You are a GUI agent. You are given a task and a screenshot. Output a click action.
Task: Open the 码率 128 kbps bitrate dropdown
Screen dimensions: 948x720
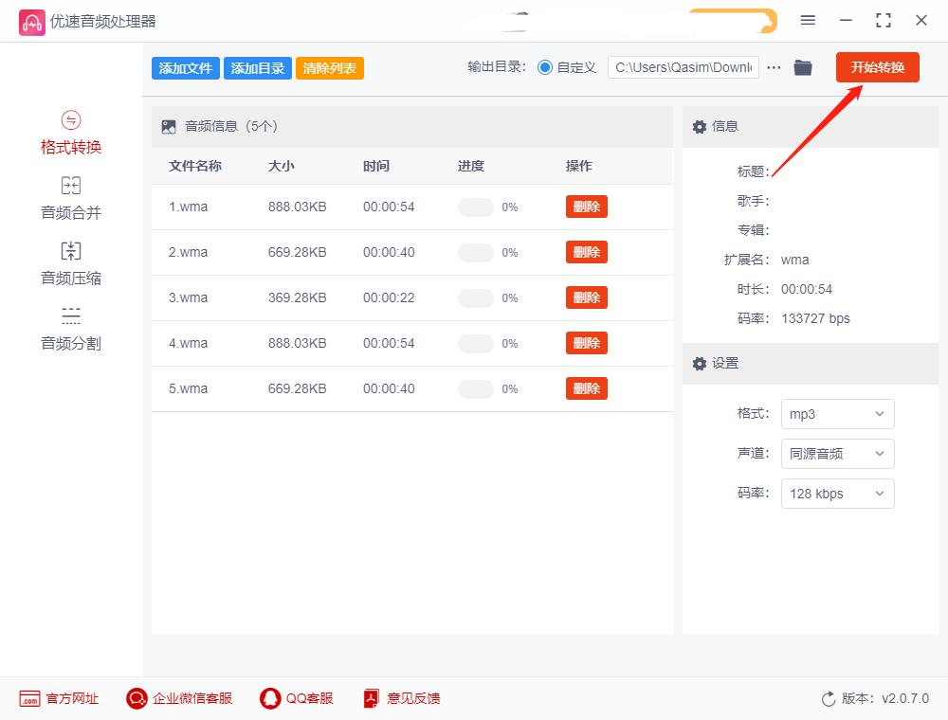tap(837, 494)
